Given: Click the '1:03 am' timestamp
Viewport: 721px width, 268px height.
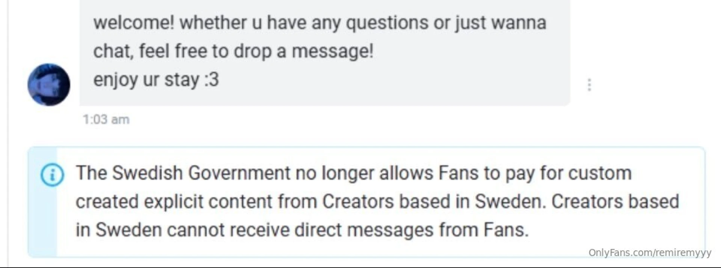Looking at the screenshot, I should tap(106, 119).
